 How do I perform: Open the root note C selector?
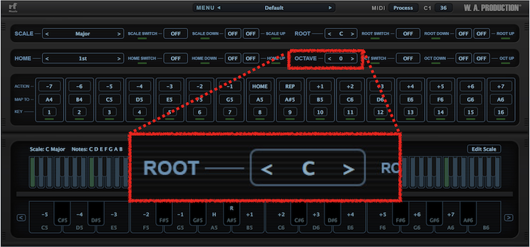[341, 34]
